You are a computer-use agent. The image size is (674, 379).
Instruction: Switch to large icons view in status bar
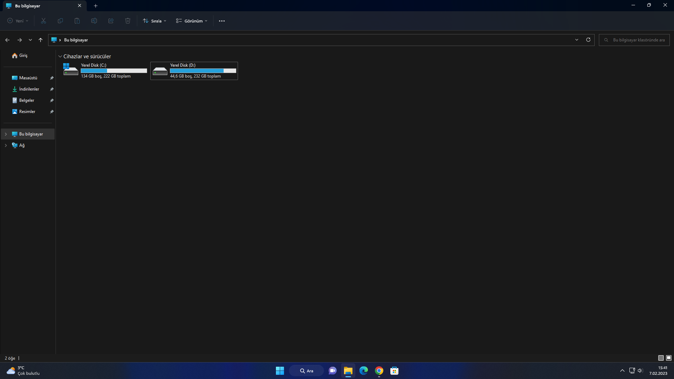(x=669, y=358)
